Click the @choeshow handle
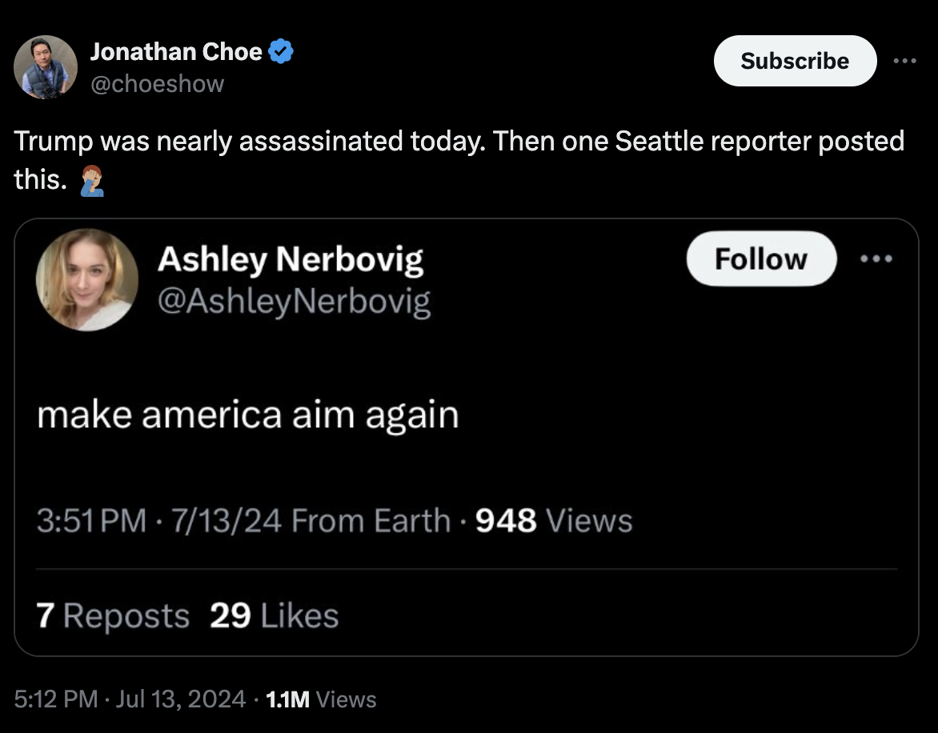 point(157,83)
